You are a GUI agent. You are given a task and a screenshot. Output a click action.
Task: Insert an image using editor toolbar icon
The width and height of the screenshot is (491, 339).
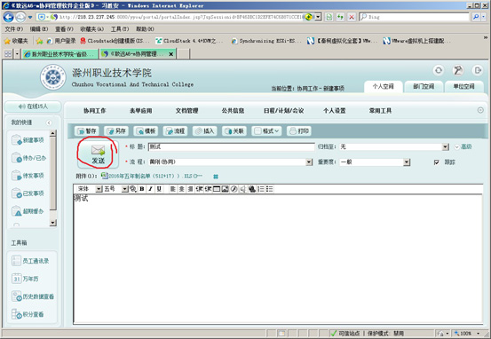(x=225, y=189)
